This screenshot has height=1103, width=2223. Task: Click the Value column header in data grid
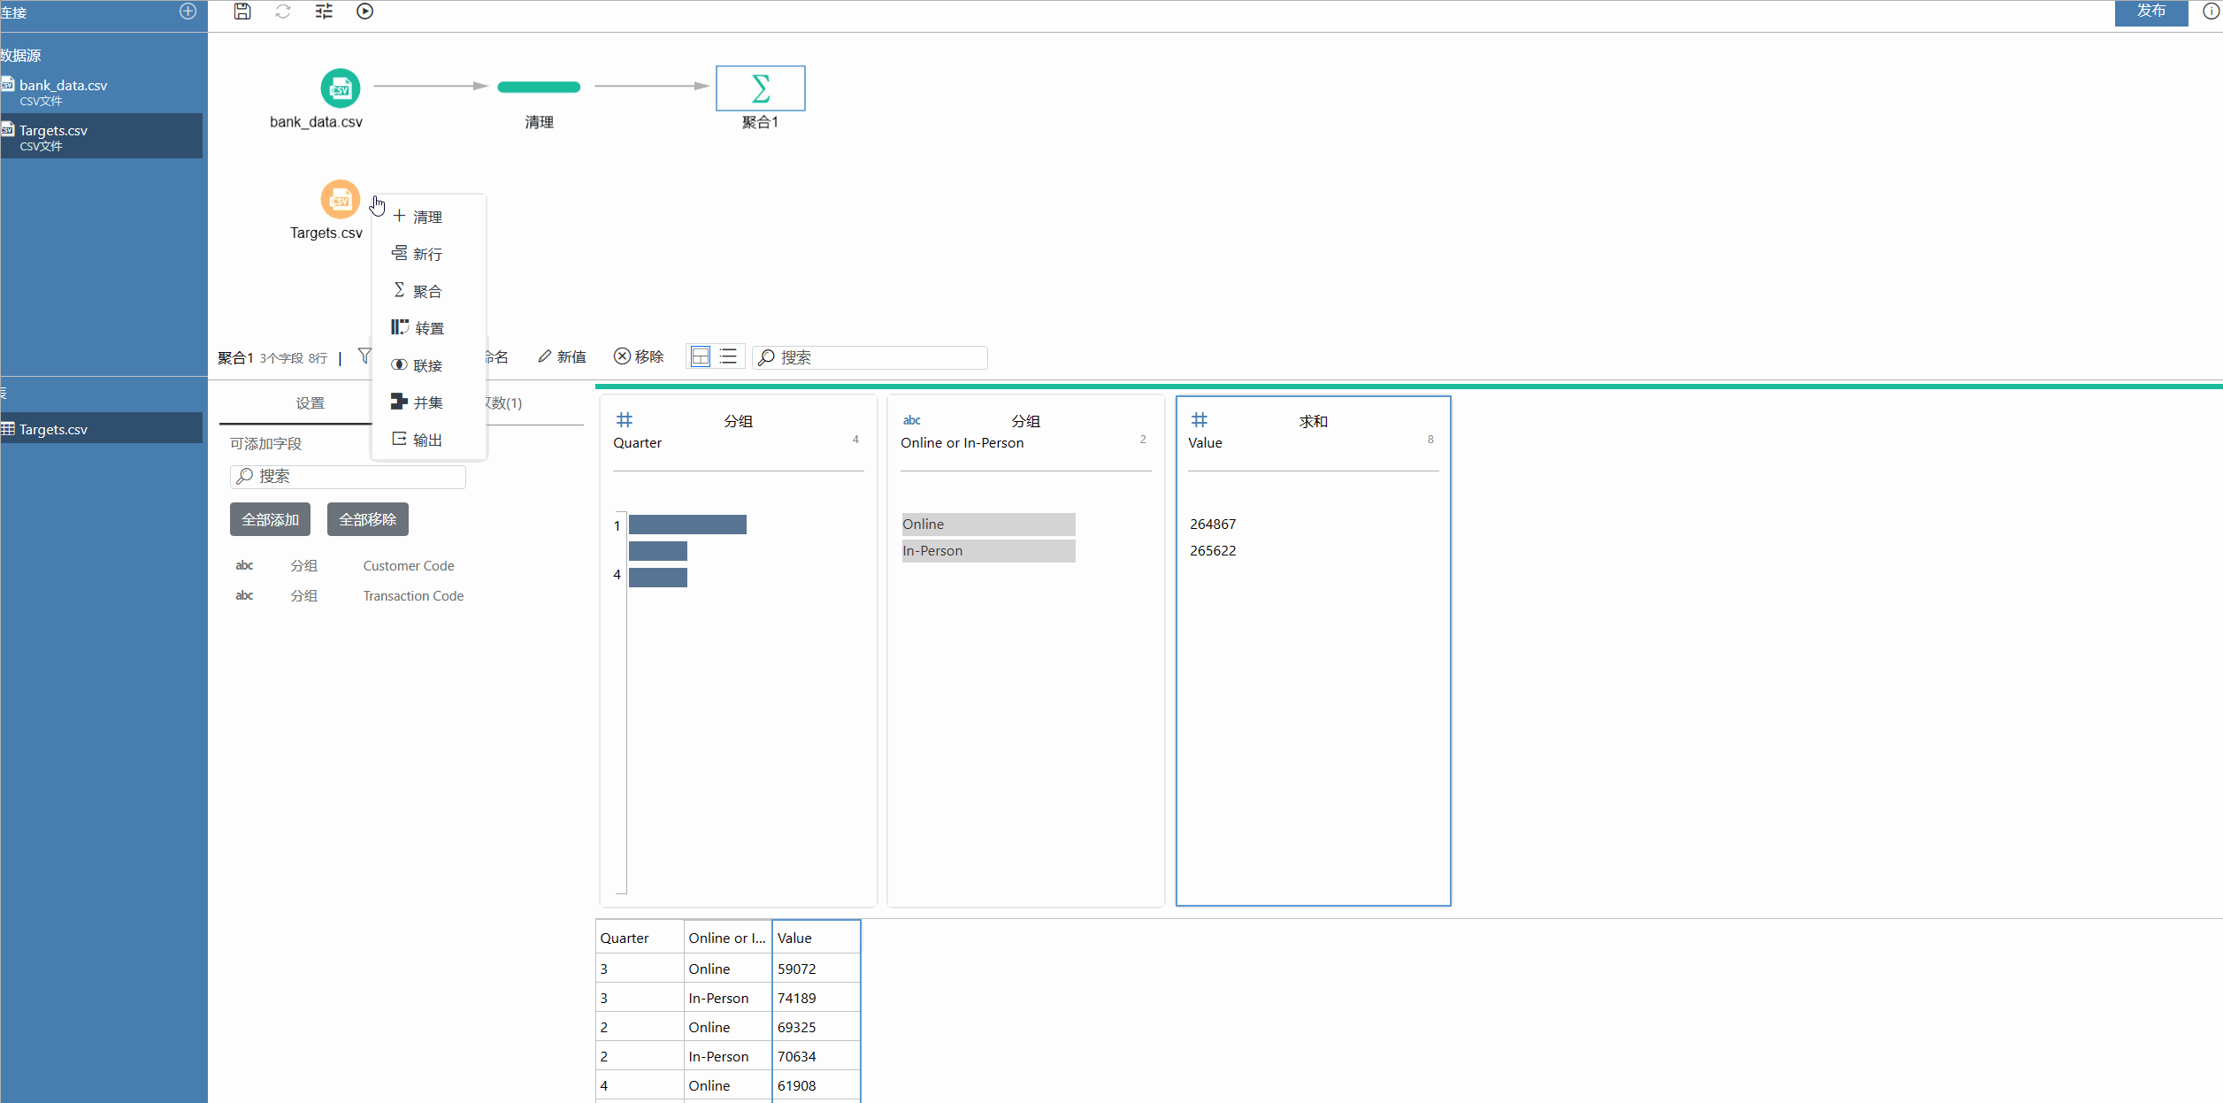[816, 938]
